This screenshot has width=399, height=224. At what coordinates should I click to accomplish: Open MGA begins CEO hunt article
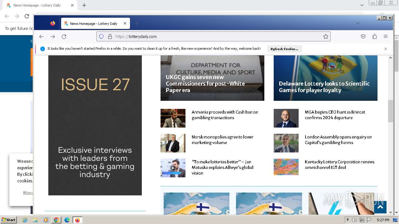coord(335,115)
